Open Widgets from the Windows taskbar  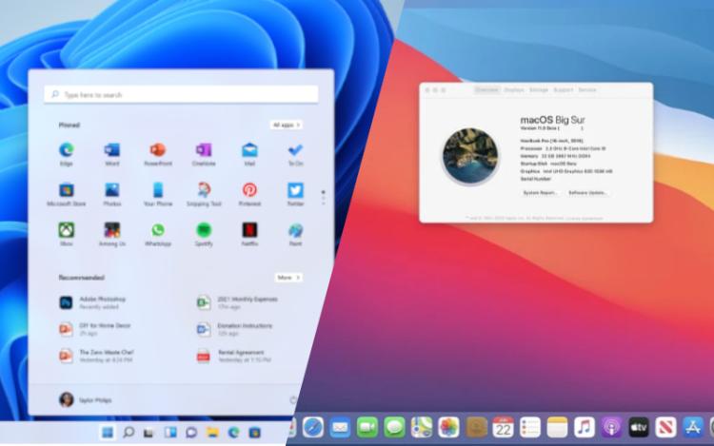click(170, 433)
